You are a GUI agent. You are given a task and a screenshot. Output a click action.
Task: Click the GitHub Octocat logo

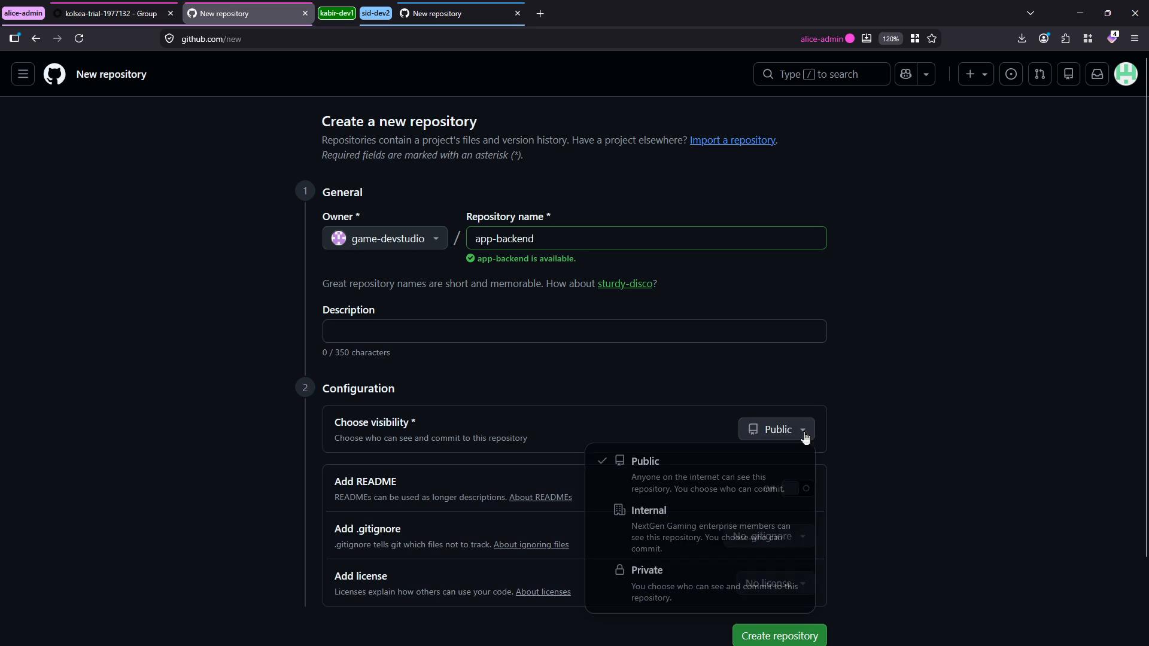point(54,74)
